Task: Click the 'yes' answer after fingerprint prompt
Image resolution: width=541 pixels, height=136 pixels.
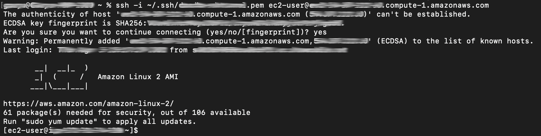Action: pyautogui.click(x=320, y=32)
